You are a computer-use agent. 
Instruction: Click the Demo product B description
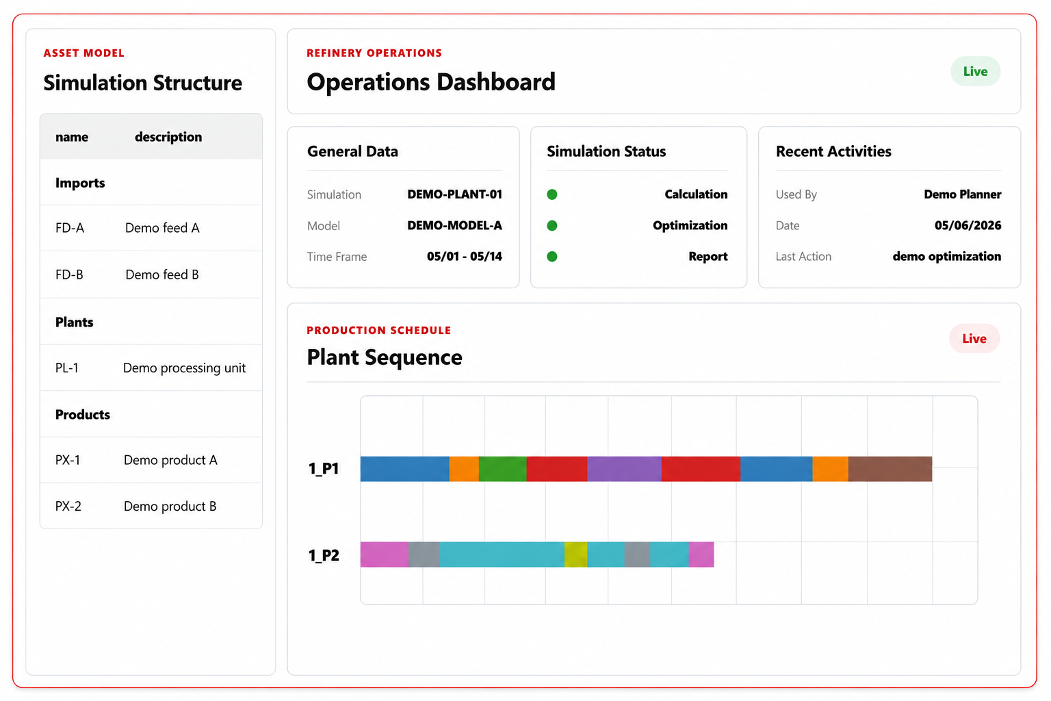tap(170, 506)
